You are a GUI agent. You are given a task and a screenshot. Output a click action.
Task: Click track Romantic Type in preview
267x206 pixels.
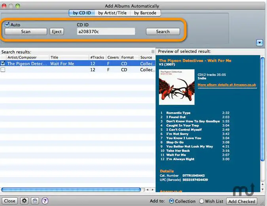coord(178,113)
